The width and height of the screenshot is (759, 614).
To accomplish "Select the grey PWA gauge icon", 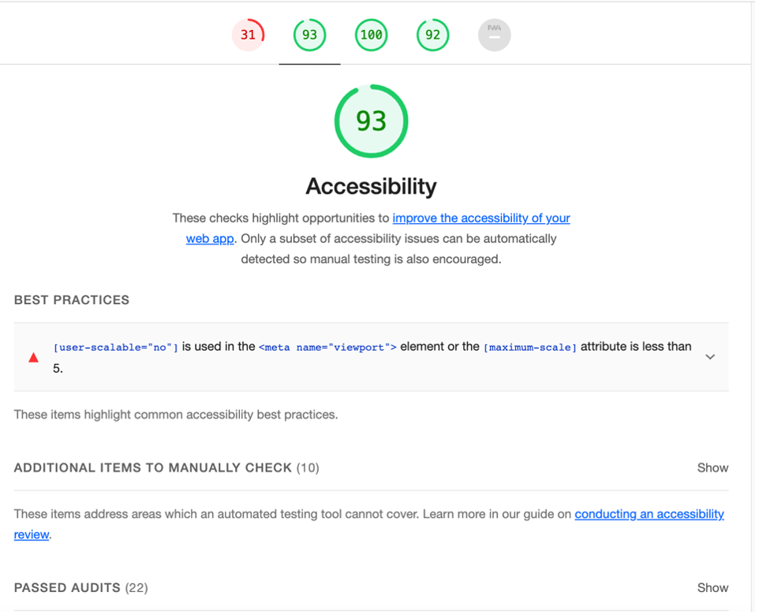I will click(494, 35).
